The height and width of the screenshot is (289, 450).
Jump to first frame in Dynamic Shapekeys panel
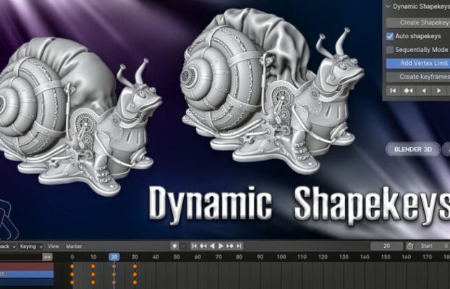(x=393, y=90)
